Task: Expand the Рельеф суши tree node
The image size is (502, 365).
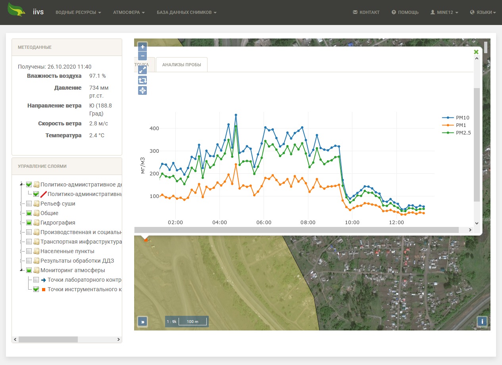Action: point(21,204)
